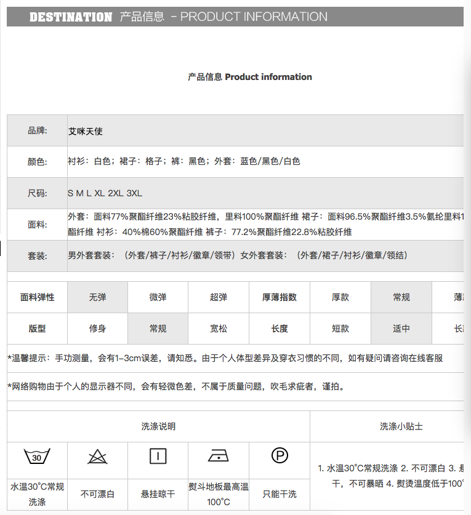Click the iron temperature icon
Viewport: 471px width, 515px height.
pyautogui.click(x=218, y=456)
